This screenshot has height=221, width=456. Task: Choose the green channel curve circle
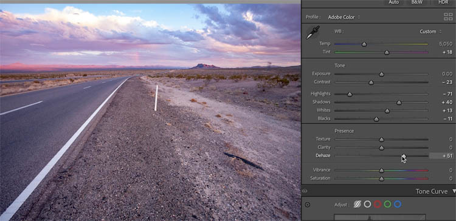point(387,204)
